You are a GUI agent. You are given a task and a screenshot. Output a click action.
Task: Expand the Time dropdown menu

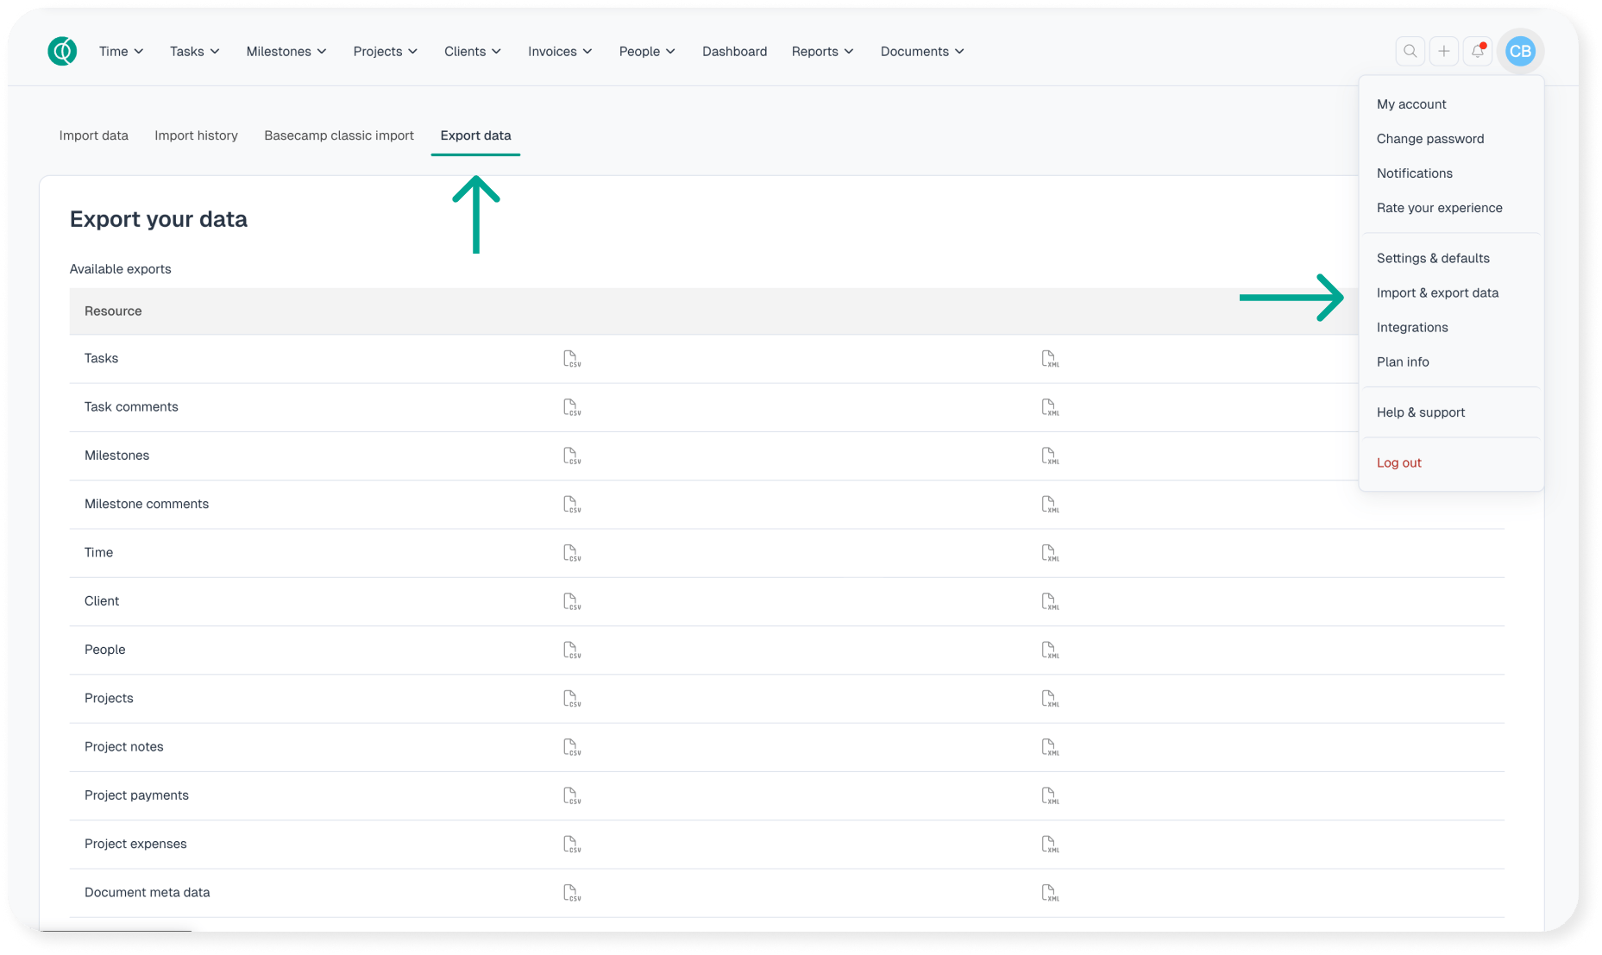pyautogui.click(x=121, y=52)
